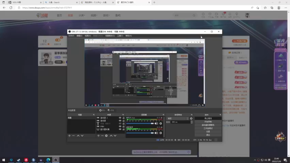Add a new scene with the plus icon in the Scenes panel
Viewport: 290px width, 163px height.
coord(70,135)
